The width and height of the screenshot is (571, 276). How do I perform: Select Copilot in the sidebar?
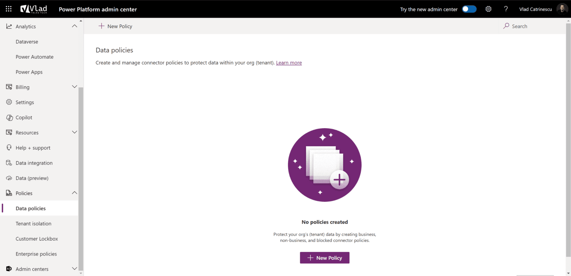pyautogui.click(x=24, y=117)
